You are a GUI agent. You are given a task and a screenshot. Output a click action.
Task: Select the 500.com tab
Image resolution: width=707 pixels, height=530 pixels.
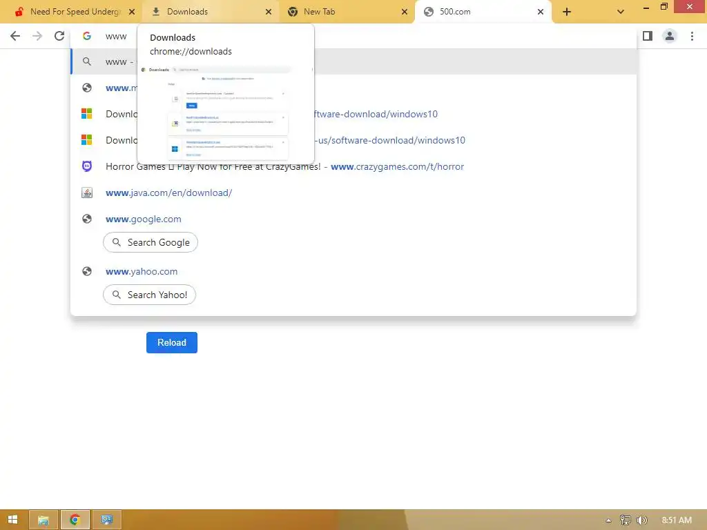click(483, 12)
